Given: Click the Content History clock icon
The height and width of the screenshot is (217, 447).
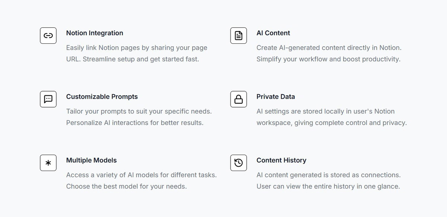Looking at the screenshot, I should (238, 163).
